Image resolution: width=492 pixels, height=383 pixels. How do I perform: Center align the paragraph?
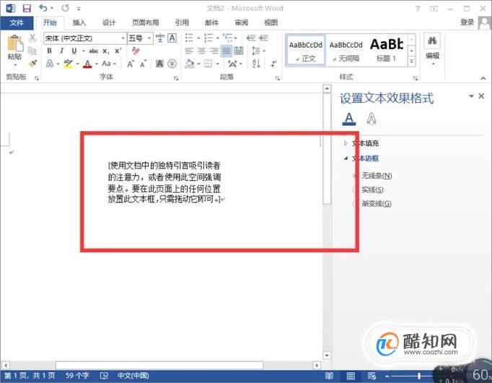(x=201, y=50)
